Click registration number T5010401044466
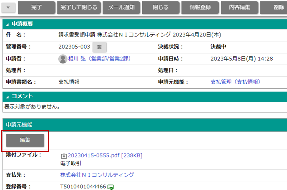This screenshot has height=190, width=287. click(x=83, y=187)
